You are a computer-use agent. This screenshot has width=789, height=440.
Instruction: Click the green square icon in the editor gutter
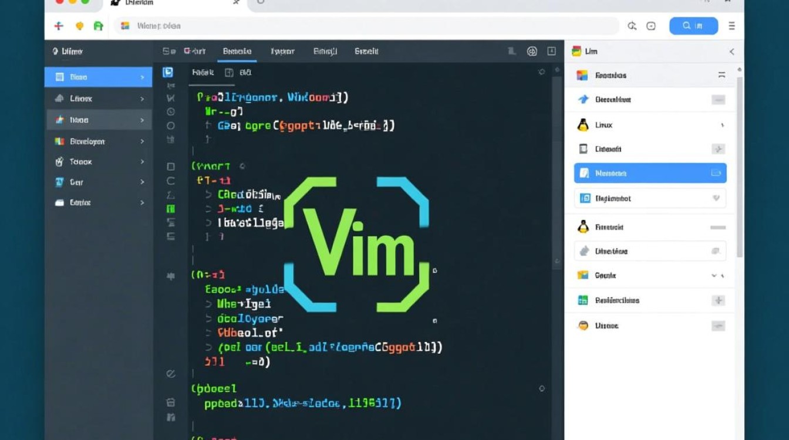[x=171, y=208]
